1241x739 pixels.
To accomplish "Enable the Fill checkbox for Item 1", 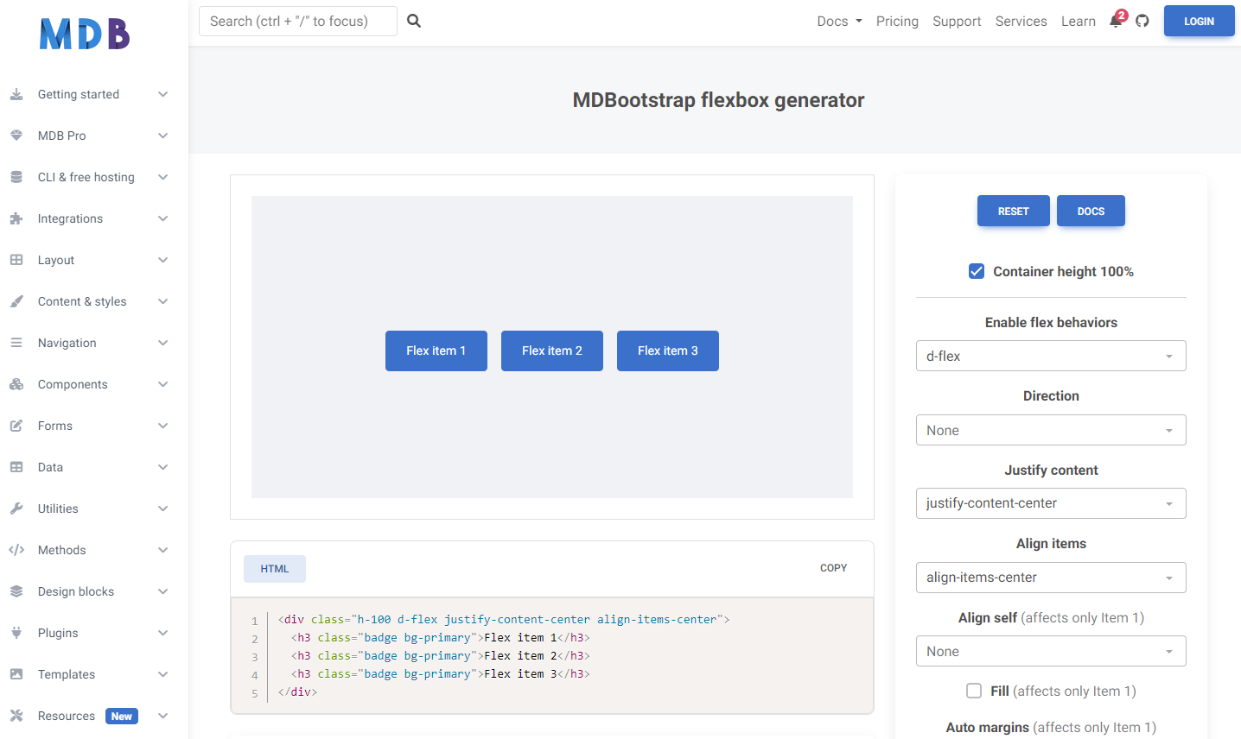I will pyautogui.click(x=974, y=691).
